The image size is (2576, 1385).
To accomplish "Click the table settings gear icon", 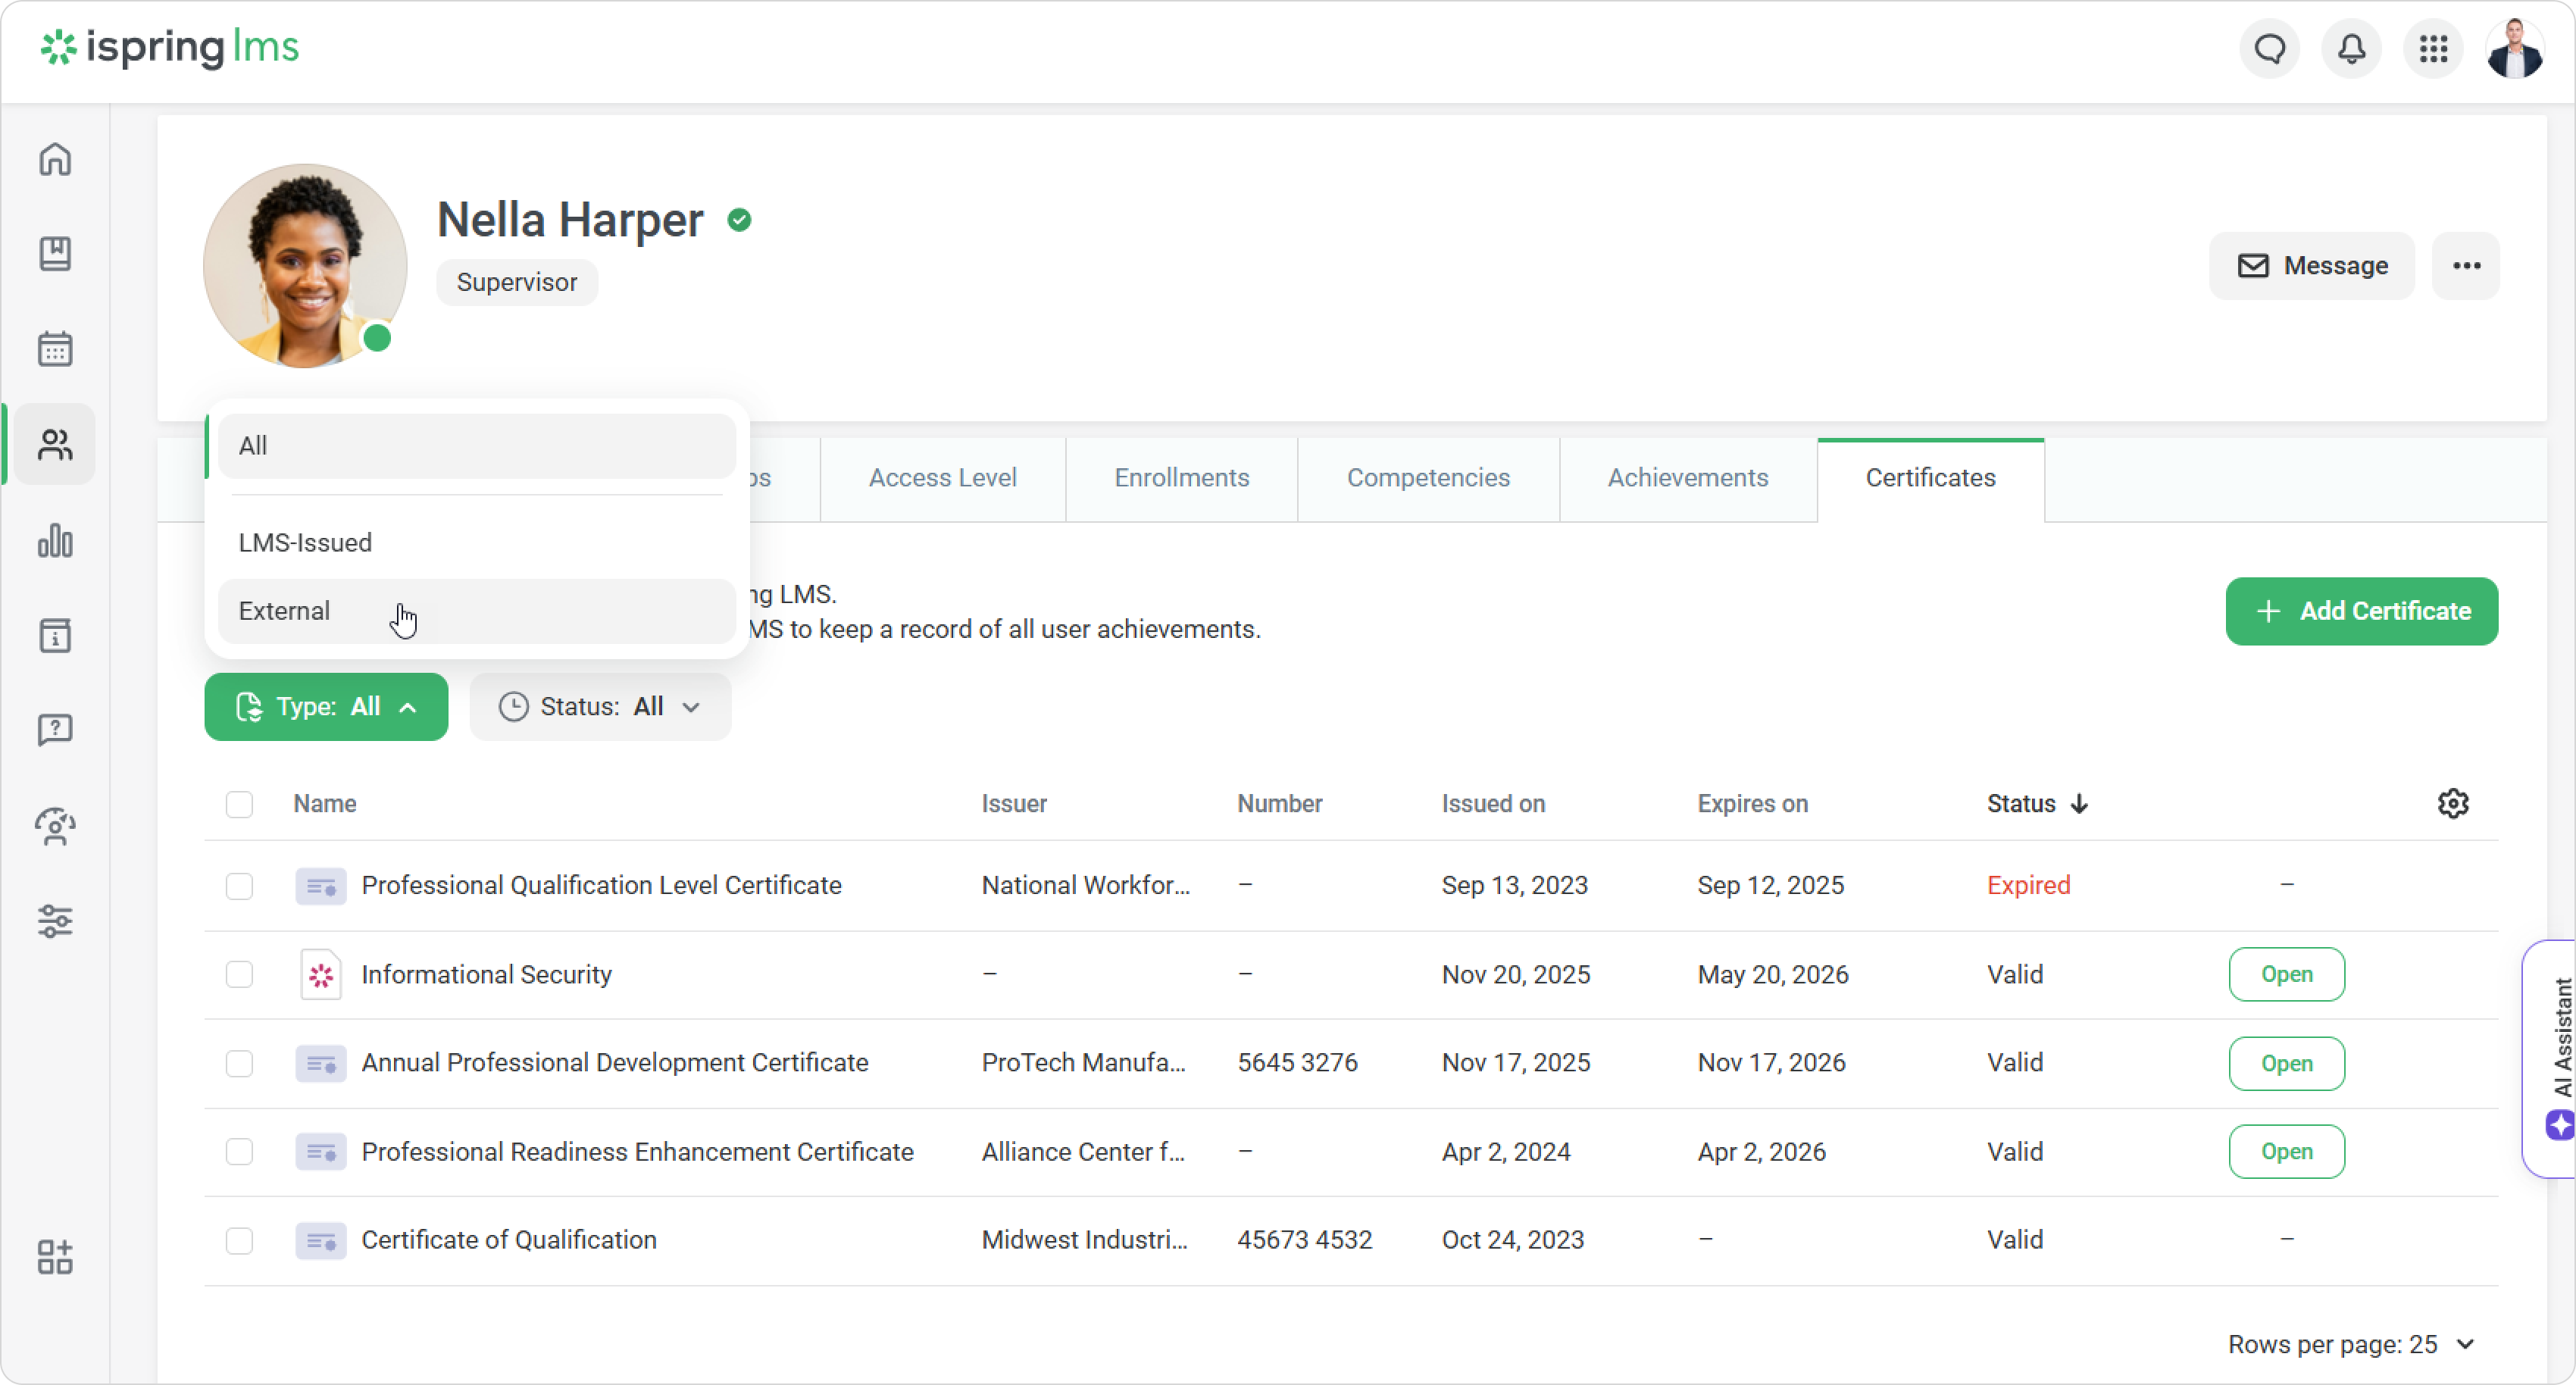I will point(2452,804).
